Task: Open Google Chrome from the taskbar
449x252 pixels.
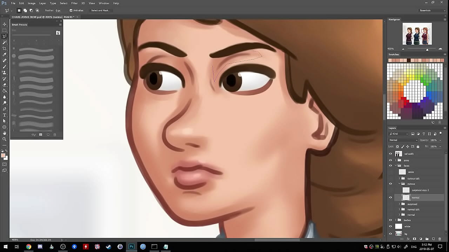Action: tap(28, 247)
